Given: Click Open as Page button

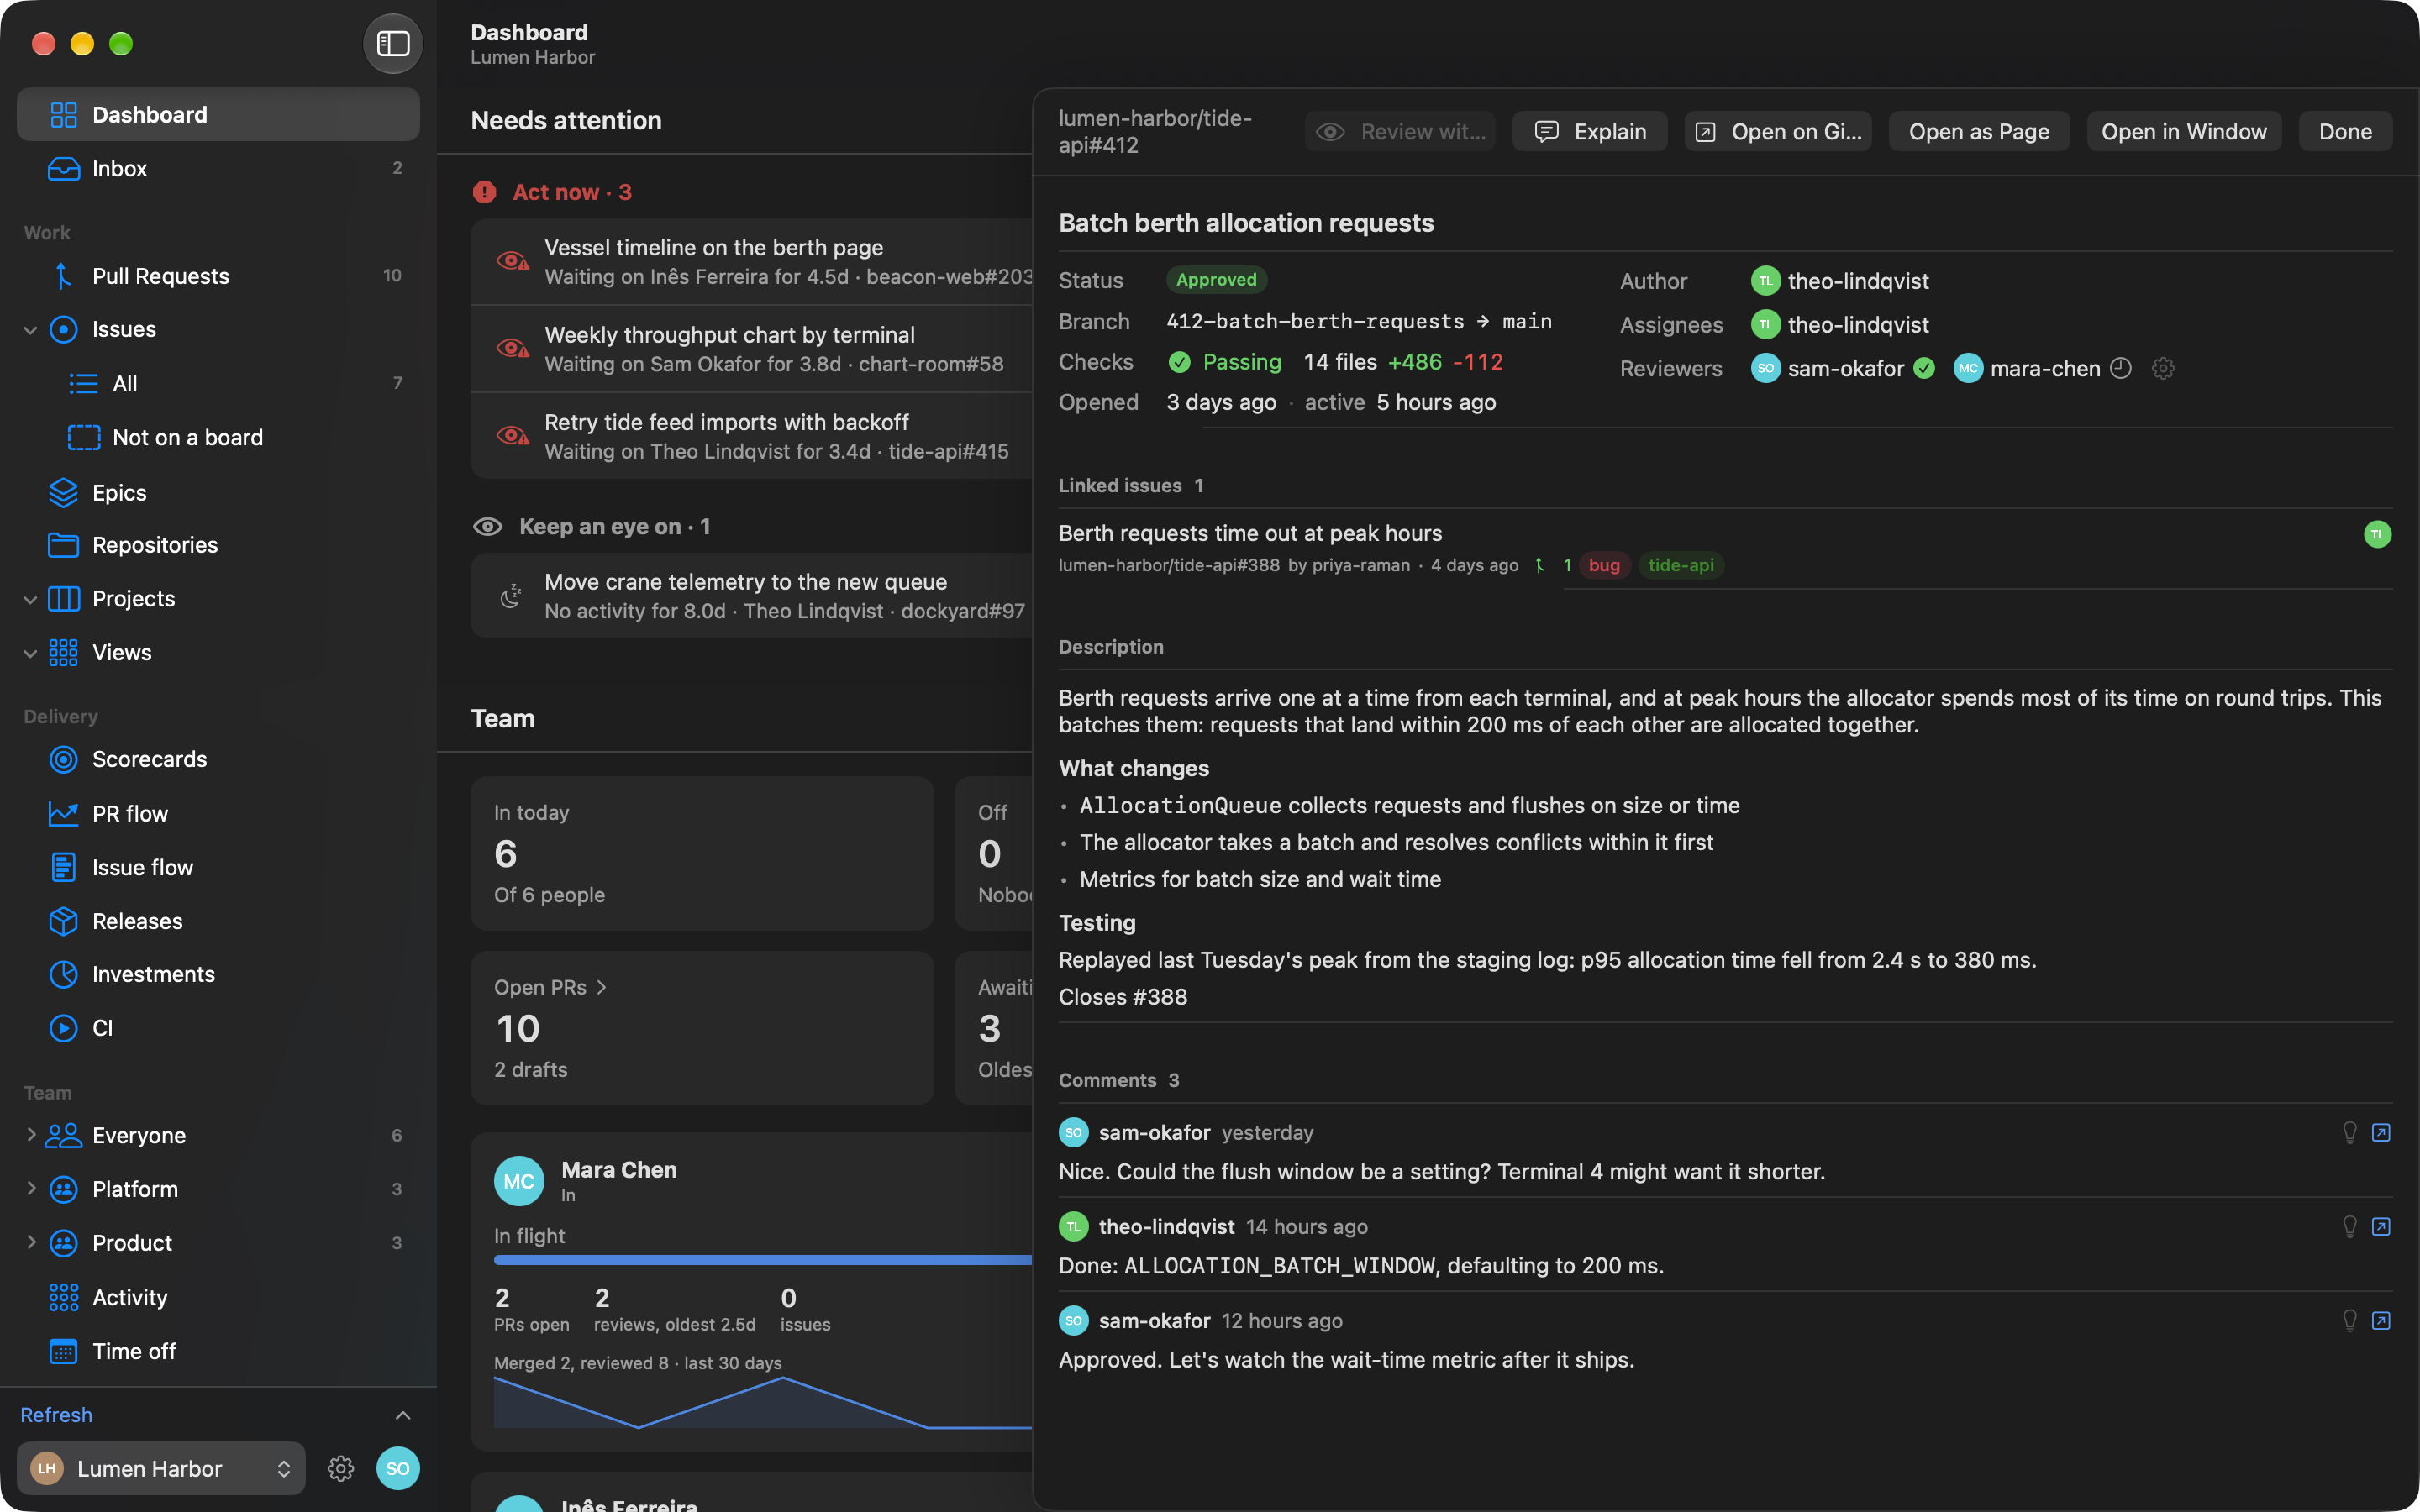Looking at the screenshot, I should point(1979,131).
